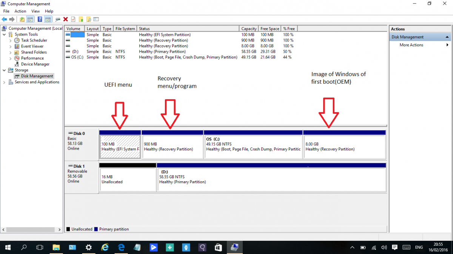
Task: Collapse Disk Management section in Actions pane
Action: tap(447, 37)
